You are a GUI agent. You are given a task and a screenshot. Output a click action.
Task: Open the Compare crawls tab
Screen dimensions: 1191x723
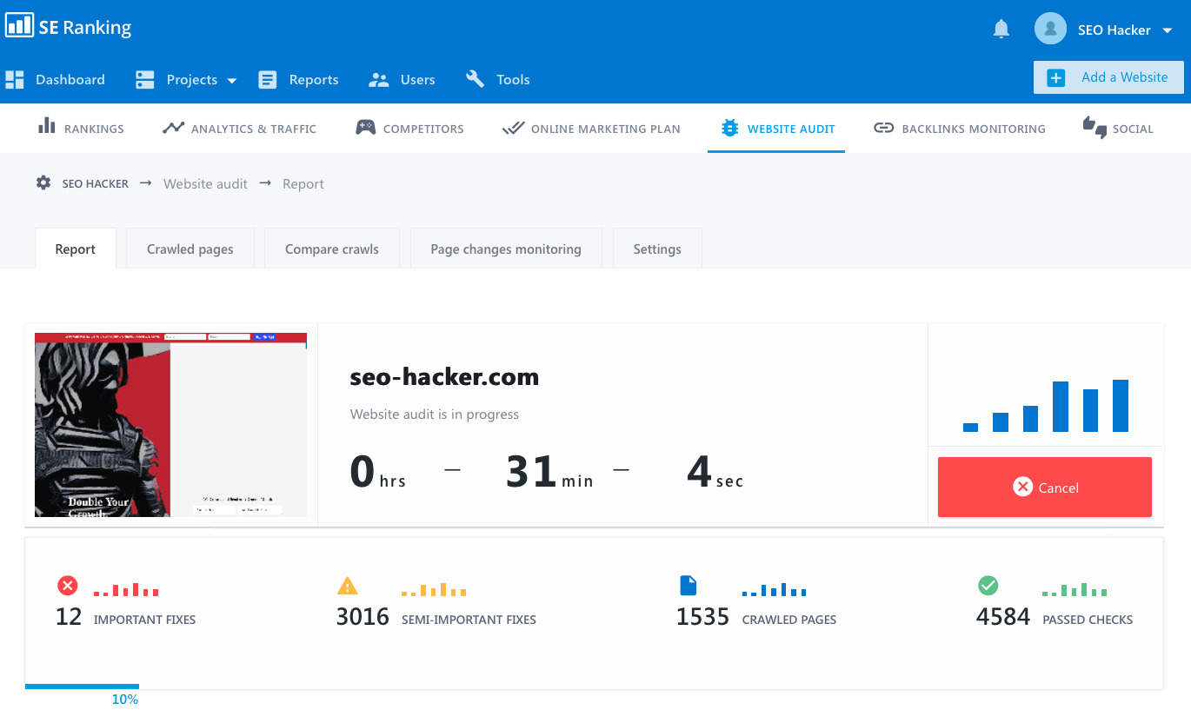coord(331,249)
